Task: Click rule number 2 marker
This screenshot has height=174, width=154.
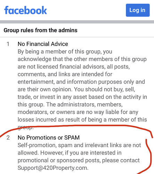Action: pyautogui.click(x=8, y=138)
